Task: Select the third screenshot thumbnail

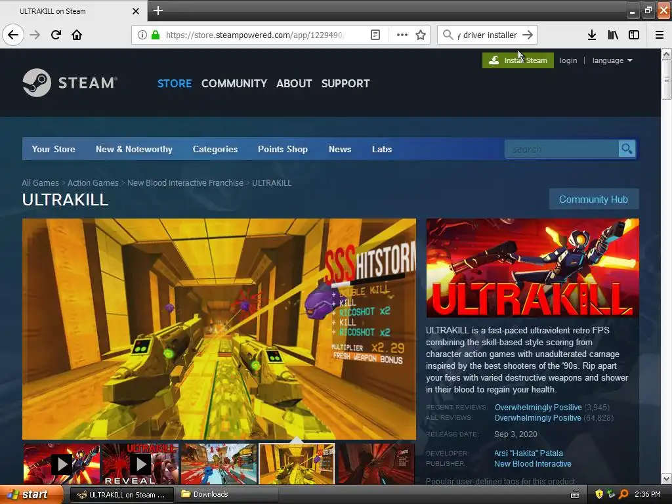Action: [x=219, y=464]
